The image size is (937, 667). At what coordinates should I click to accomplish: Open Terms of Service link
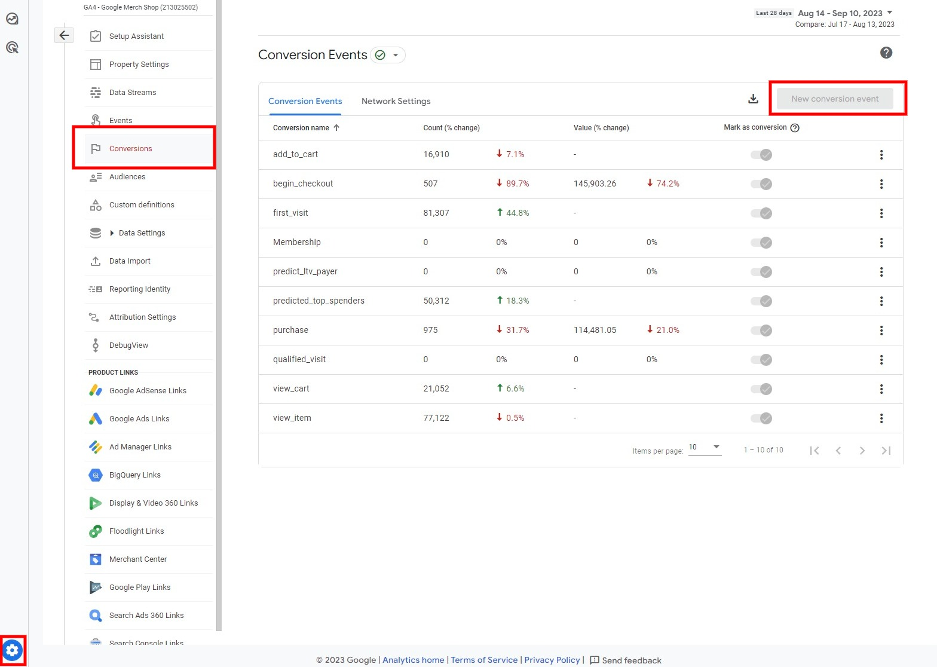point(484,660)
